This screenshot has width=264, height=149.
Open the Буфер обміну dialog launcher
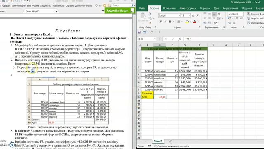155,27
